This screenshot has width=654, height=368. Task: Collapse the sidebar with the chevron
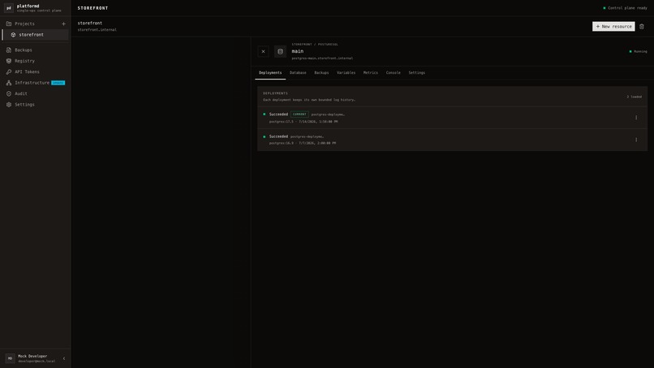click(x=64, y=358)
